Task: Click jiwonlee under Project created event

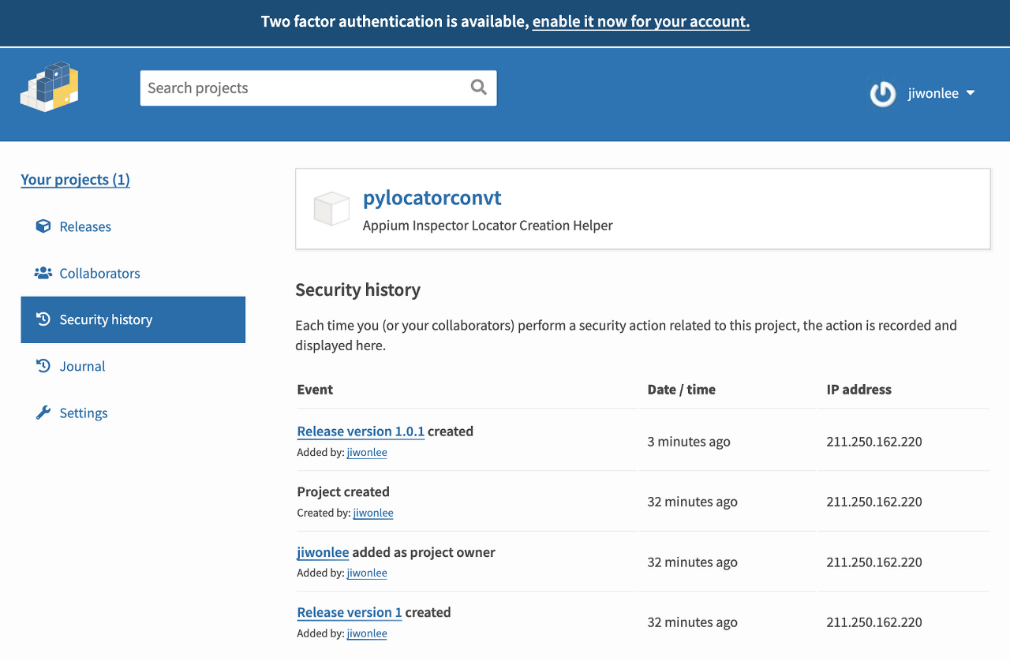Action: click(372, 513)
